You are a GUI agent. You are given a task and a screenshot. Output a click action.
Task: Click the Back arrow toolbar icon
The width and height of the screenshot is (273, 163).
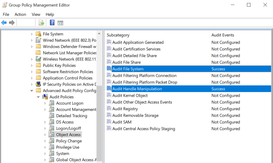coord(4,23)
